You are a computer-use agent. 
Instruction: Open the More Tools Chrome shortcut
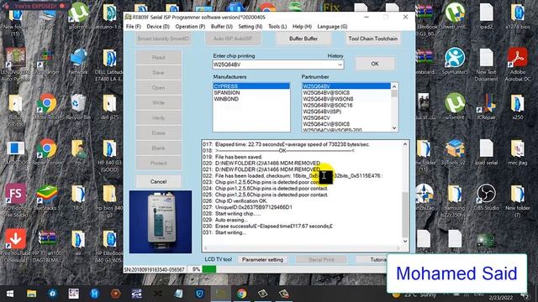[47, 107]
